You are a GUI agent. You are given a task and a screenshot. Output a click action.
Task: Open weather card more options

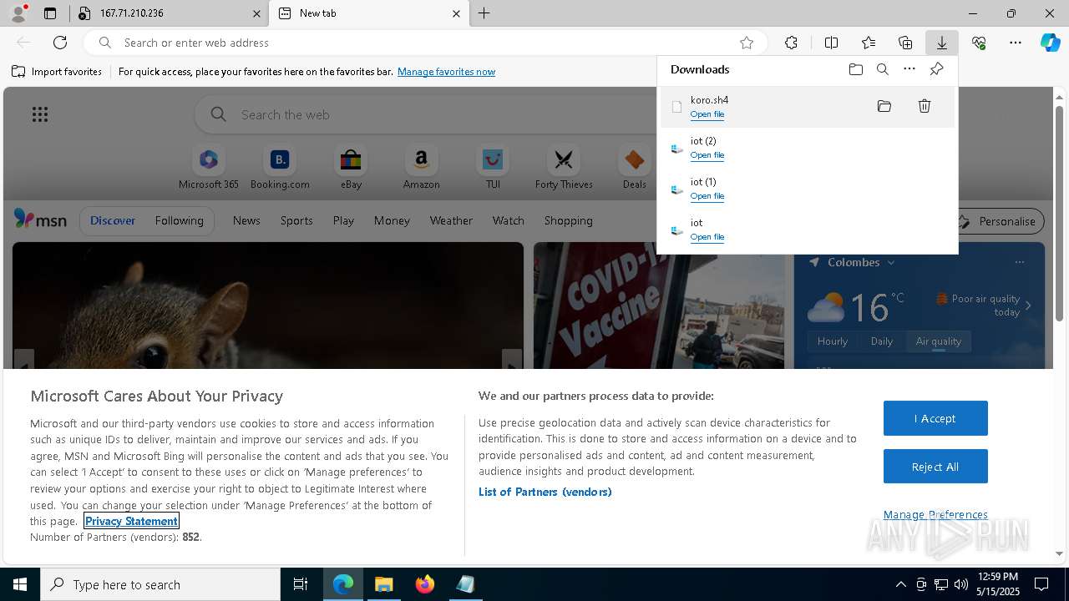pos(1019,262)
